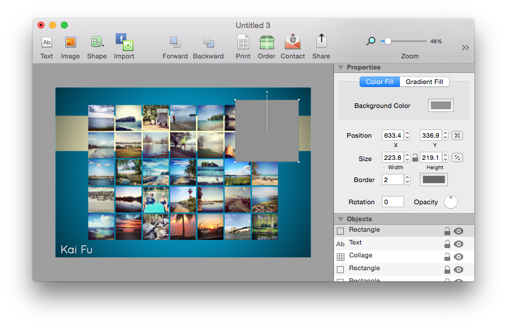Click the Contact envelope icon

click(292, 42)
